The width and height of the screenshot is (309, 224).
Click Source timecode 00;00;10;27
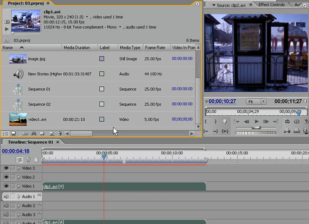pos(222,101)
